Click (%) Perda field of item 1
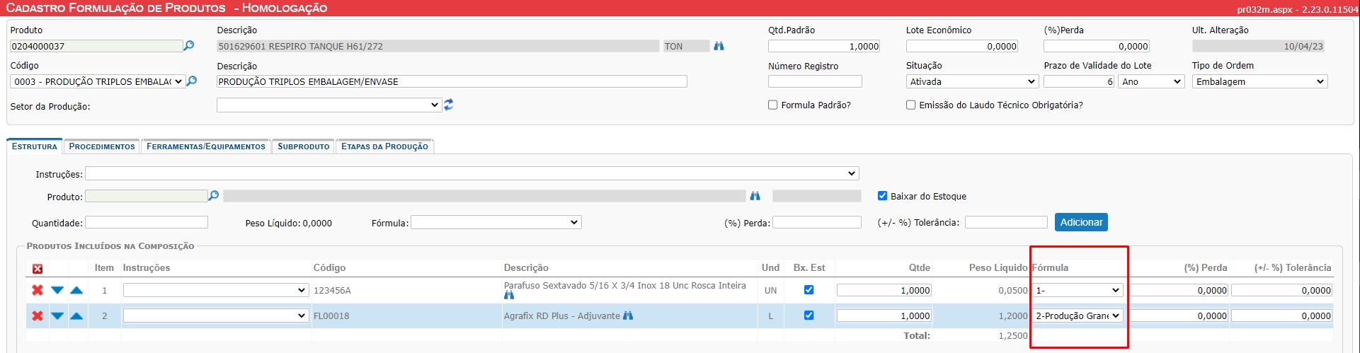The image size is (1360, 353). click(x=1179, y=290)
